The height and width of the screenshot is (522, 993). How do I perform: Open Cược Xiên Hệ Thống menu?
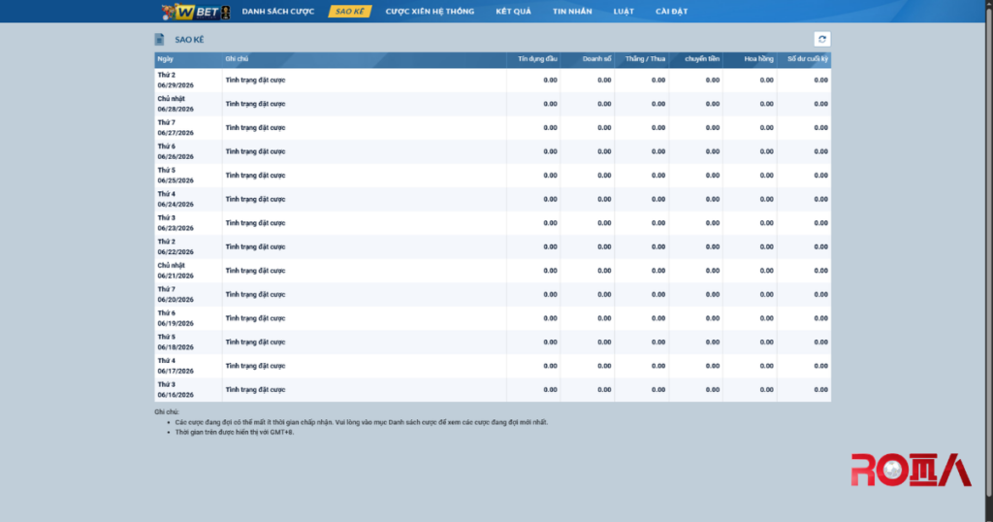click(x=430, y=12)
